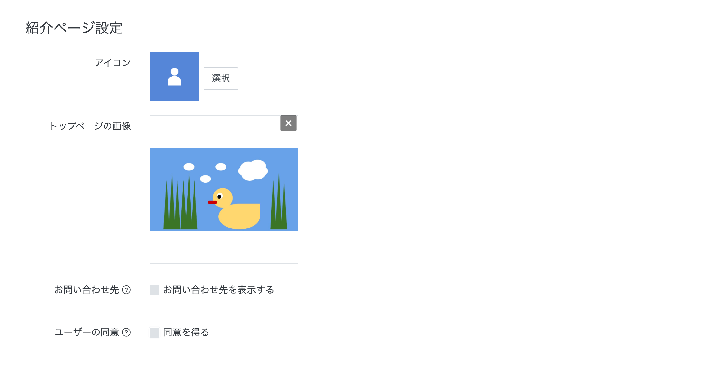Enable the お問い合わせ先を表示する checkbox

coord(154,290)
